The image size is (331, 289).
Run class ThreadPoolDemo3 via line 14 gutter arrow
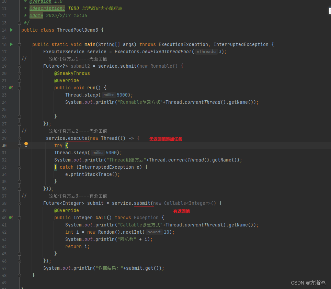point(11,30)
